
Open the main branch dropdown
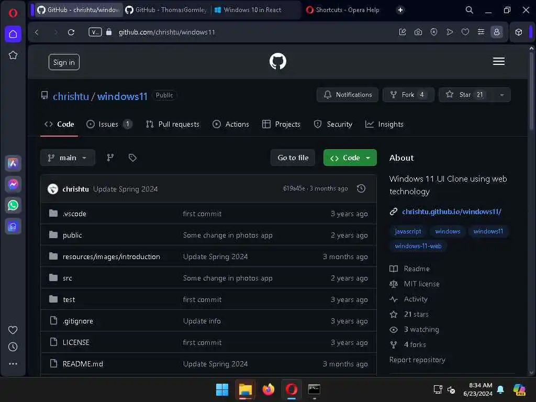[68, 158]
